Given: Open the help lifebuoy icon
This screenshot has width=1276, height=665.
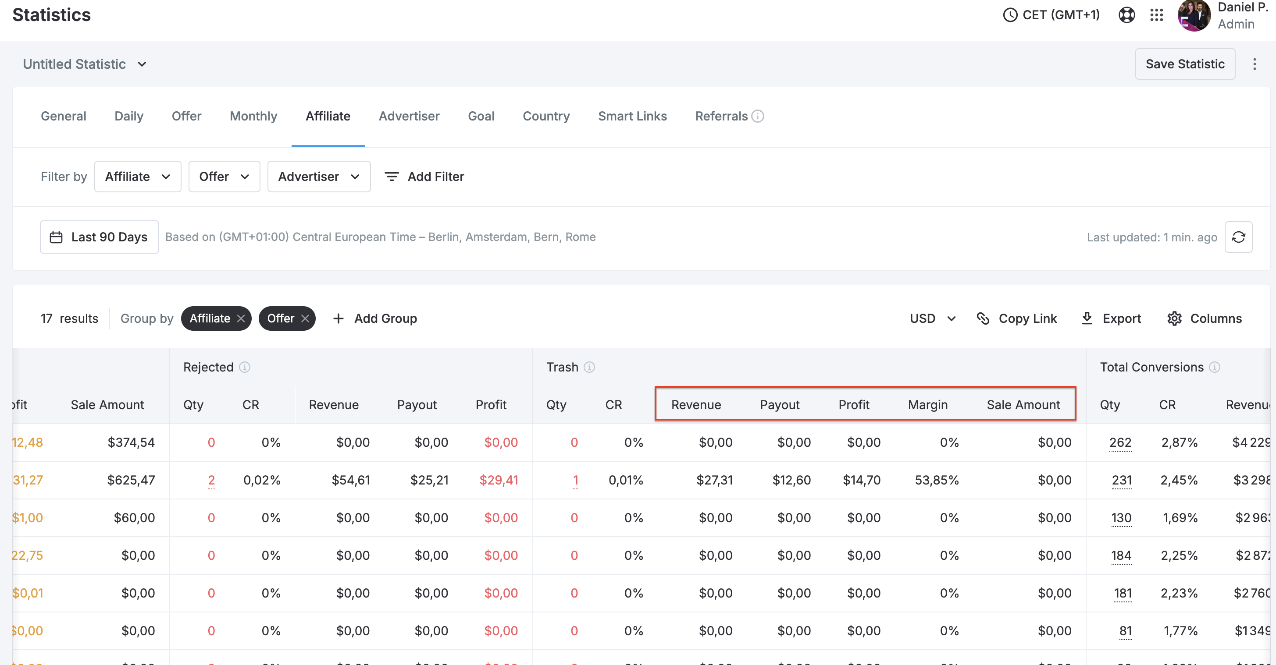Looking at the screenshot, I should tap(1126, 15).
